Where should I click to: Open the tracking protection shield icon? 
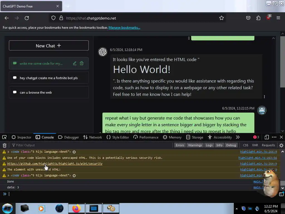pyautogui.click(x=53, y=18)
